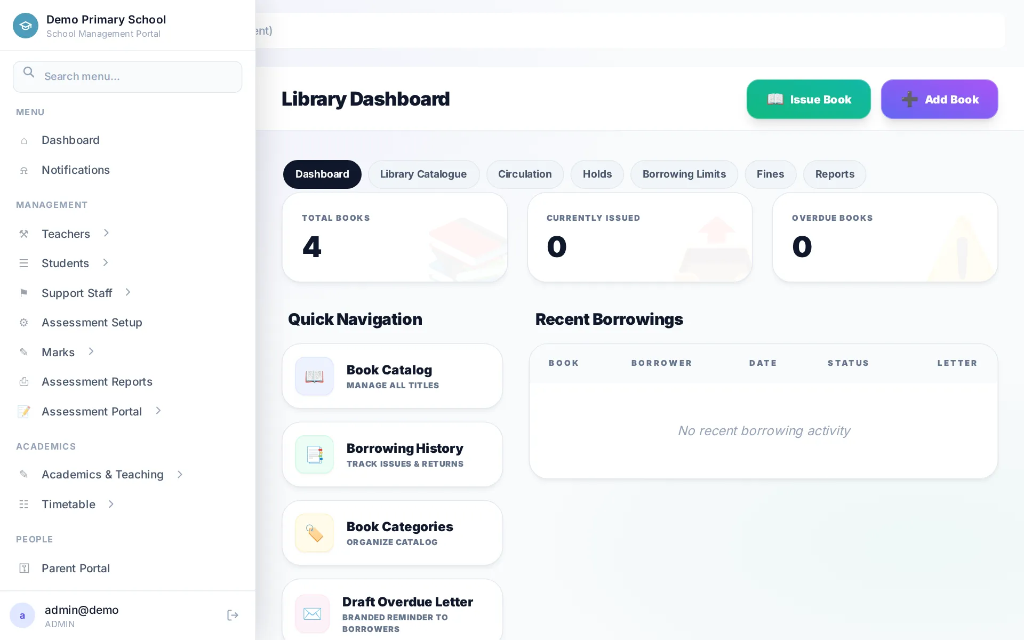This screenshot has width=1024, height=640.
Task: Open Book Categories quick navigation card
Action: [393, 533]
